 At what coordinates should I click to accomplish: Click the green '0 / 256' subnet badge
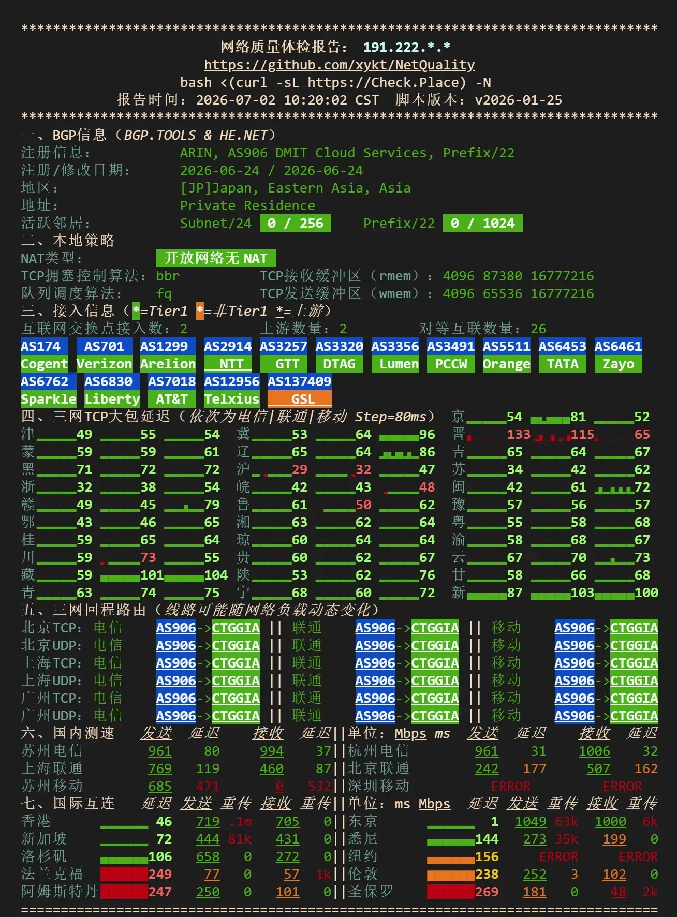(x=296, y=223)
